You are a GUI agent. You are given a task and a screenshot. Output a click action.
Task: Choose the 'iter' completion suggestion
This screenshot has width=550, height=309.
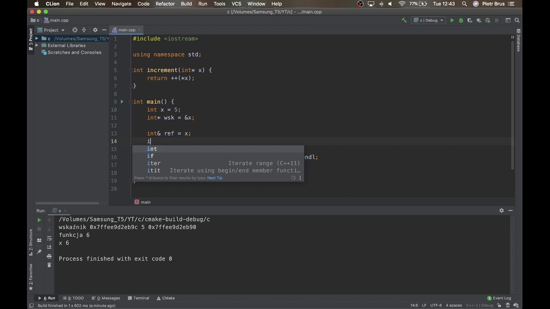[218, 163]
